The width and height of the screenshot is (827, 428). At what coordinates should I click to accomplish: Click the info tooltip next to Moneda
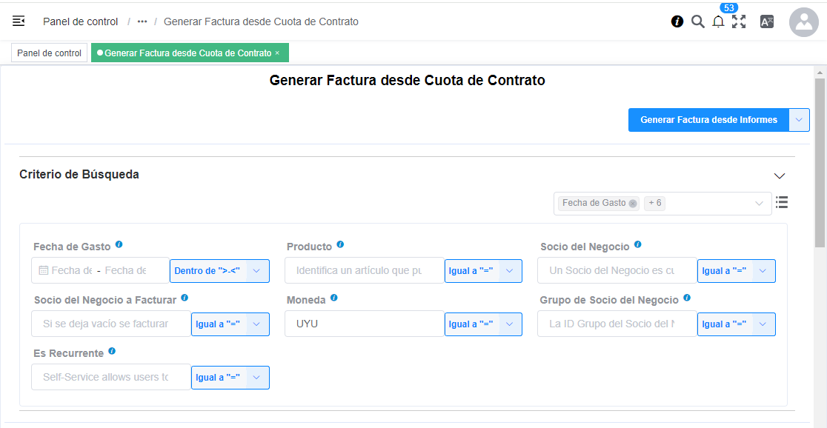pos(333,297)
